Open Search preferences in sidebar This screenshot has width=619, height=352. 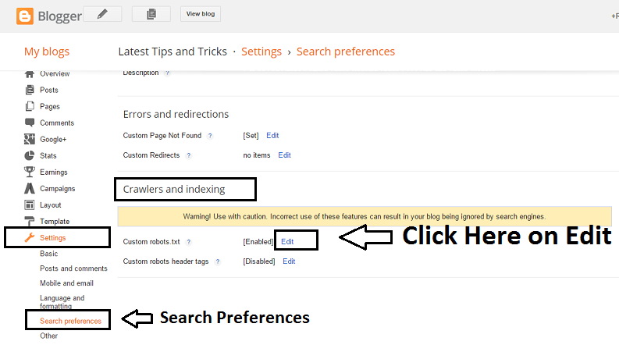(x=71, y=321)
